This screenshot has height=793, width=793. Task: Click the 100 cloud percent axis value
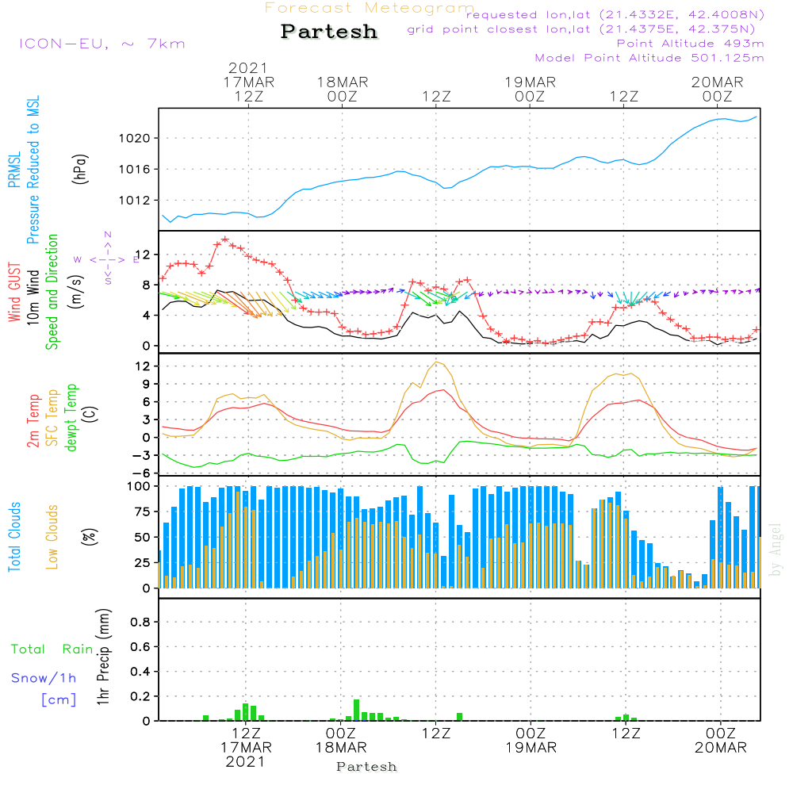pyautogui.click(x=138, y=487)
